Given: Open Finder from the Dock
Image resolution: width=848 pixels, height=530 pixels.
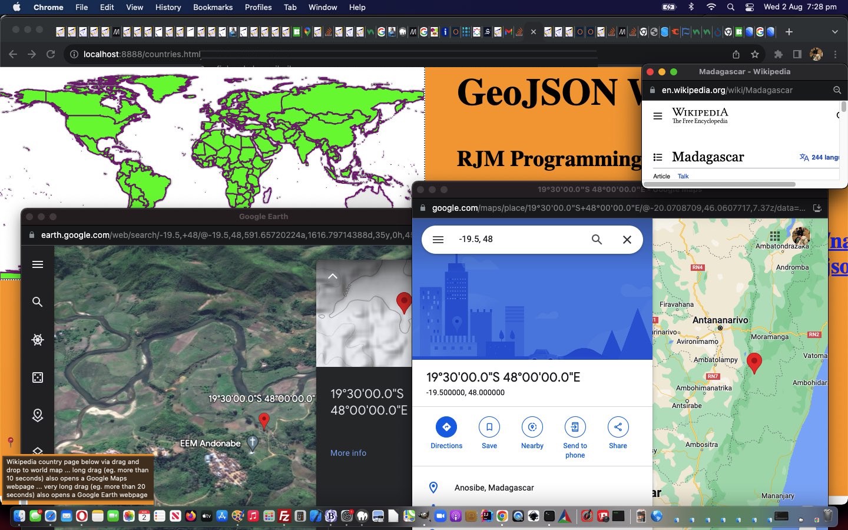Looking at the screenshot, I should 19,516.
